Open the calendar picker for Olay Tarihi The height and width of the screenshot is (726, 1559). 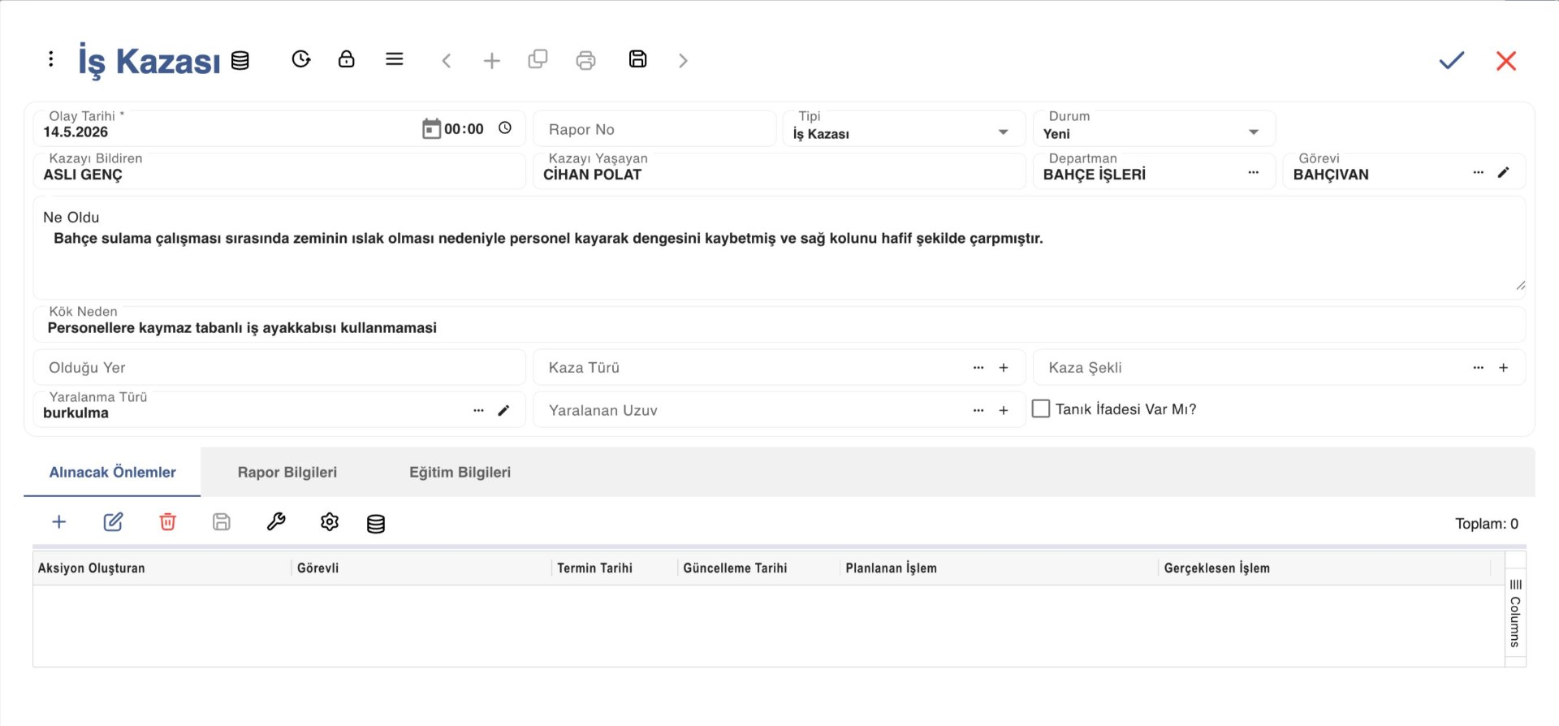[x=431, y=128]
